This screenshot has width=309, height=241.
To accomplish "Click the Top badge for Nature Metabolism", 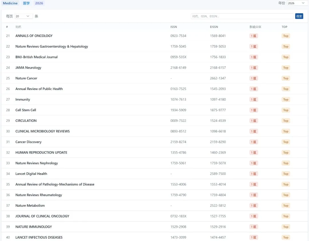I will pos(286,206).
